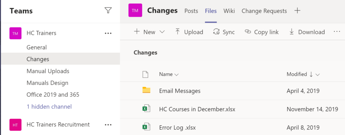Open the Modified column sort dropdown

(x=317, y=74)
